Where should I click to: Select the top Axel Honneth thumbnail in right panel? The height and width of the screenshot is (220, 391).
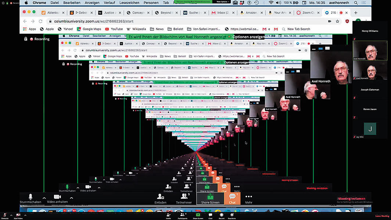(370, 51)
